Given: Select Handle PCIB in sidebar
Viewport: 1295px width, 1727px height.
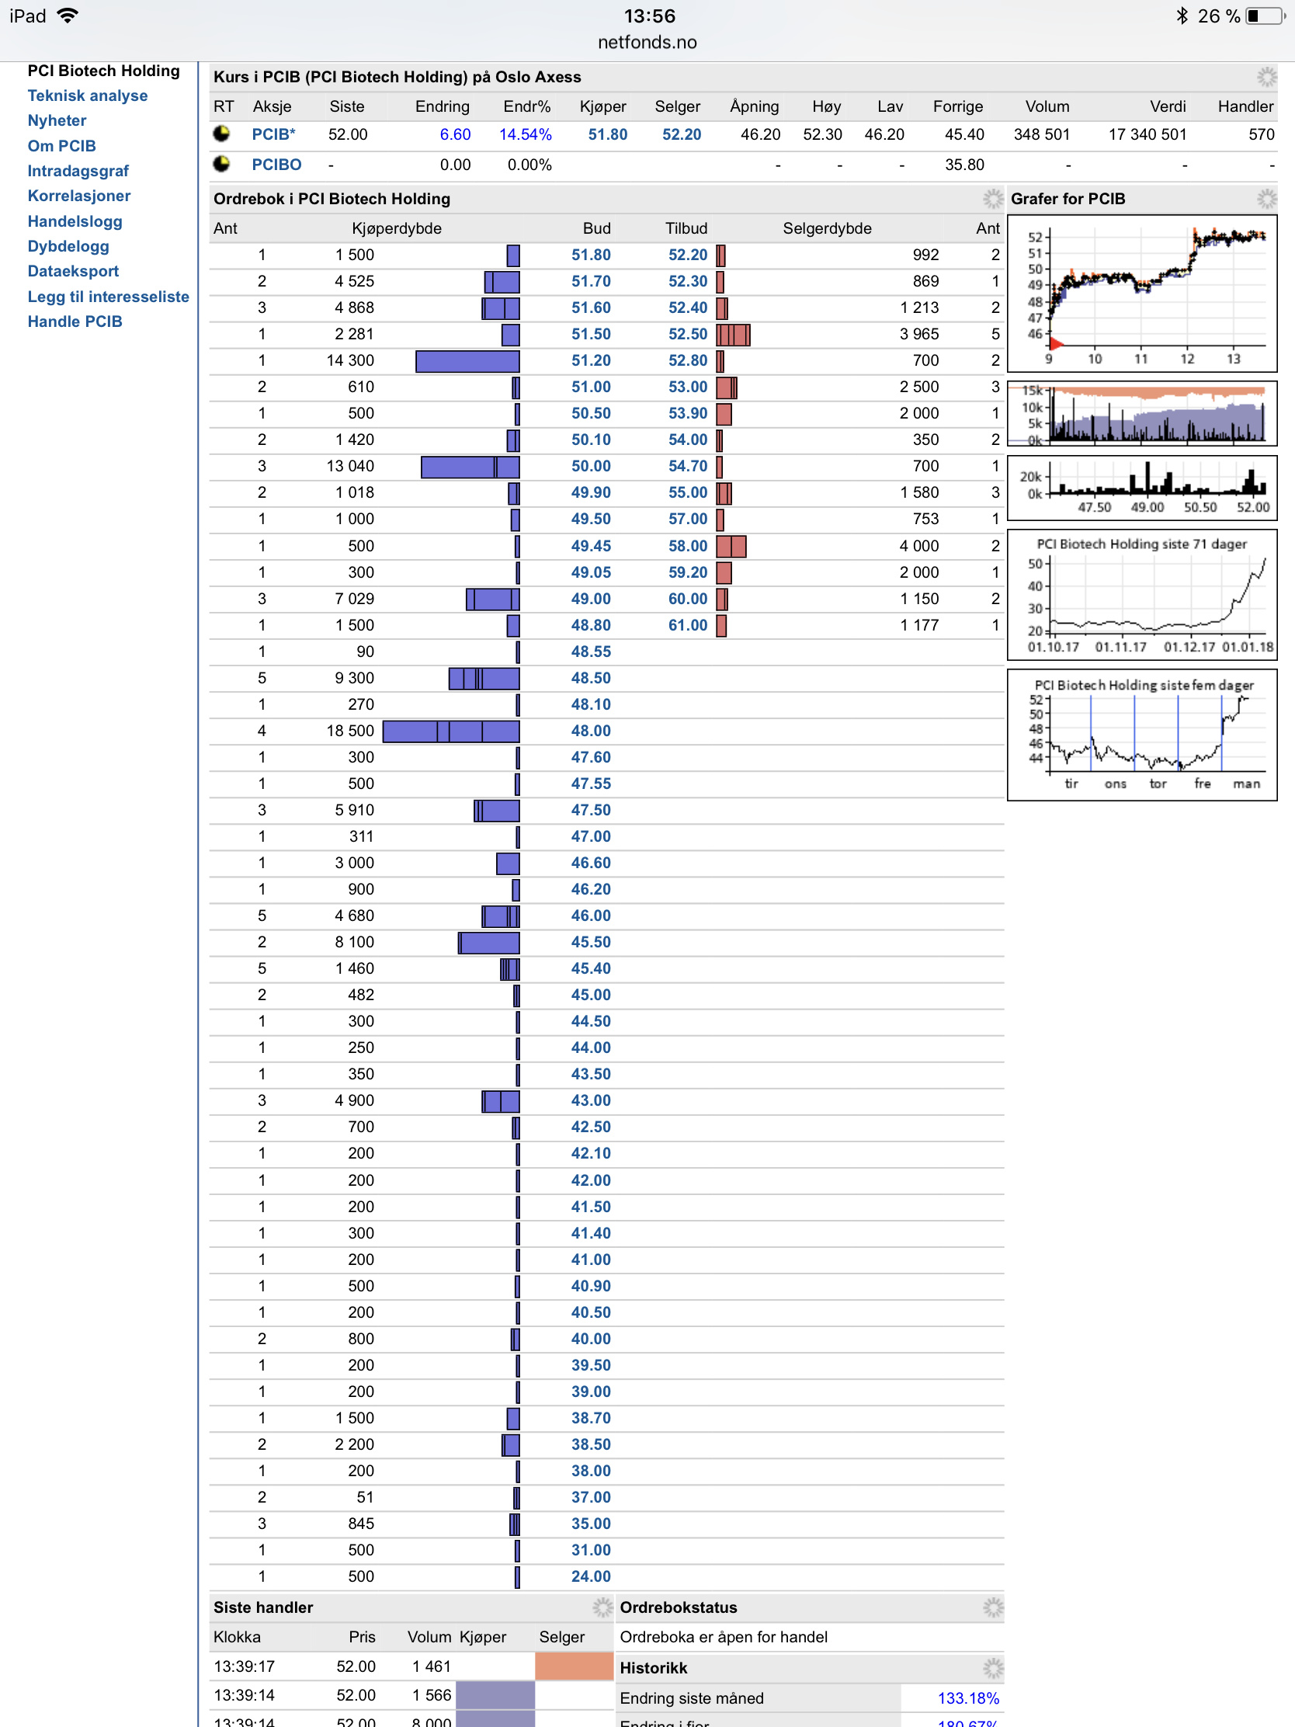Looking at the screenshot, I should [75, 321].
